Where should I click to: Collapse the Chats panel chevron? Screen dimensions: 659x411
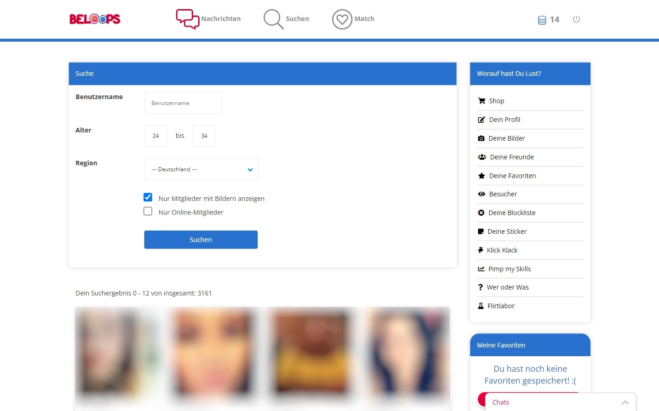coord(625,402)
